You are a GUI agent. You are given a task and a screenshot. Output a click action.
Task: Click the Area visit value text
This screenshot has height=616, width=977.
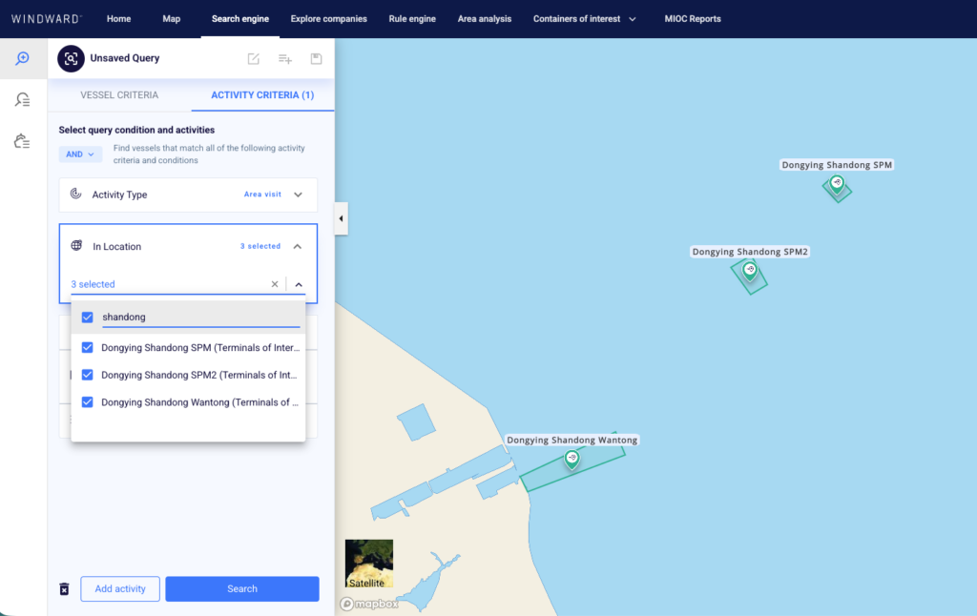pyautogui.click(x=262, y=195)
